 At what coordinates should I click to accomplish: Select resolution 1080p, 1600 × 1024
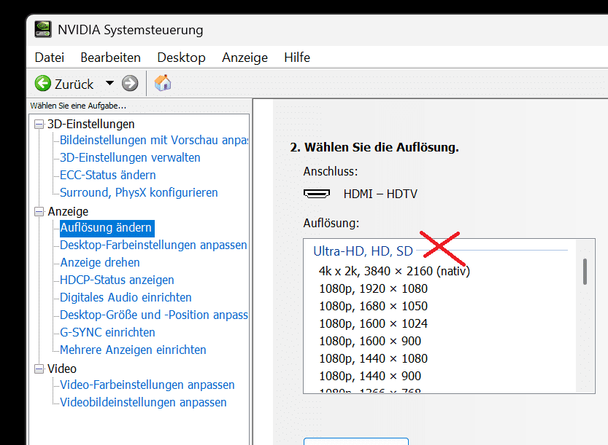point(373,323)
